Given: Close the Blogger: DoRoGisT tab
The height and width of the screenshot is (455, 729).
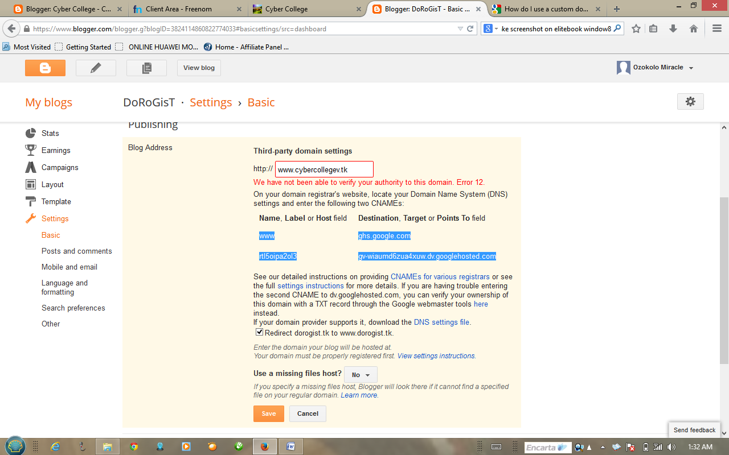Looking at the screenshot, I should pyautogui.click(x=478, y=9).
